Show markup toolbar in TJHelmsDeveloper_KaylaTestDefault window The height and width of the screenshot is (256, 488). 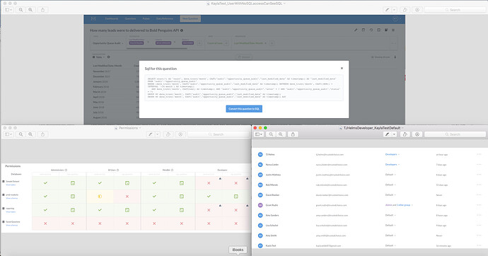pos(417,134)
